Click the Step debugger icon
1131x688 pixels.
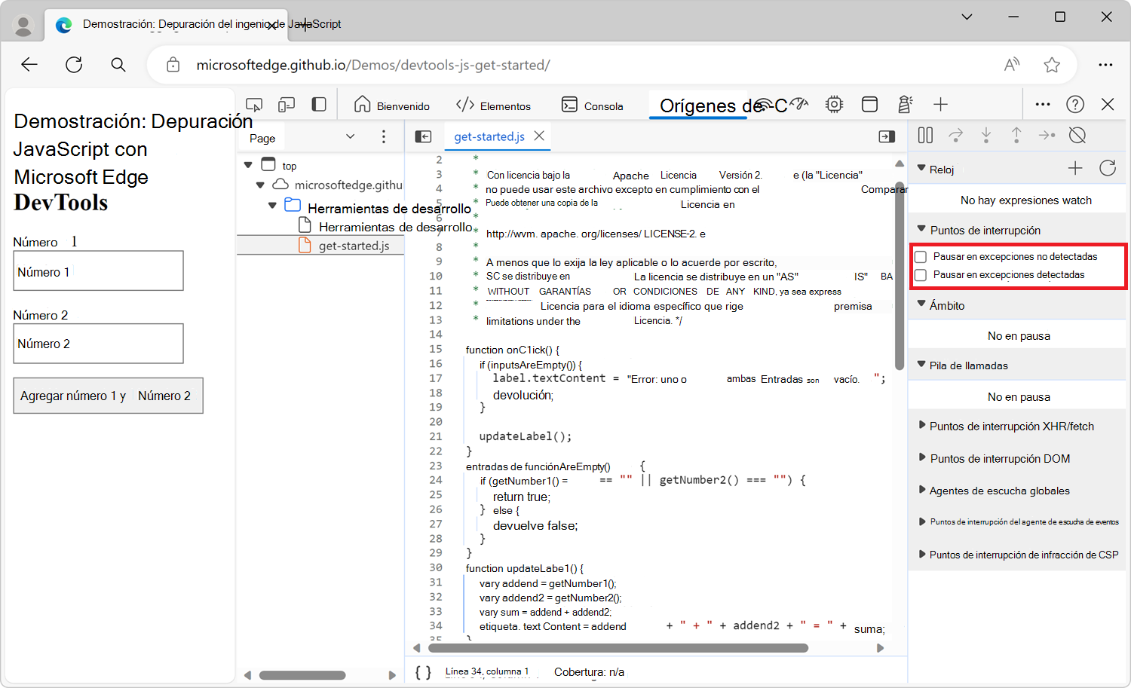(x=1047, y=135)
